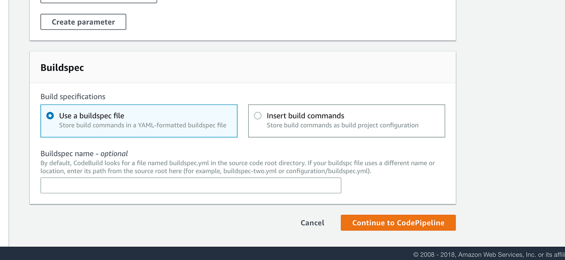Click the Buildspec section heading
Viewport: 565px width, 260px height.
(x=62, y=67)
